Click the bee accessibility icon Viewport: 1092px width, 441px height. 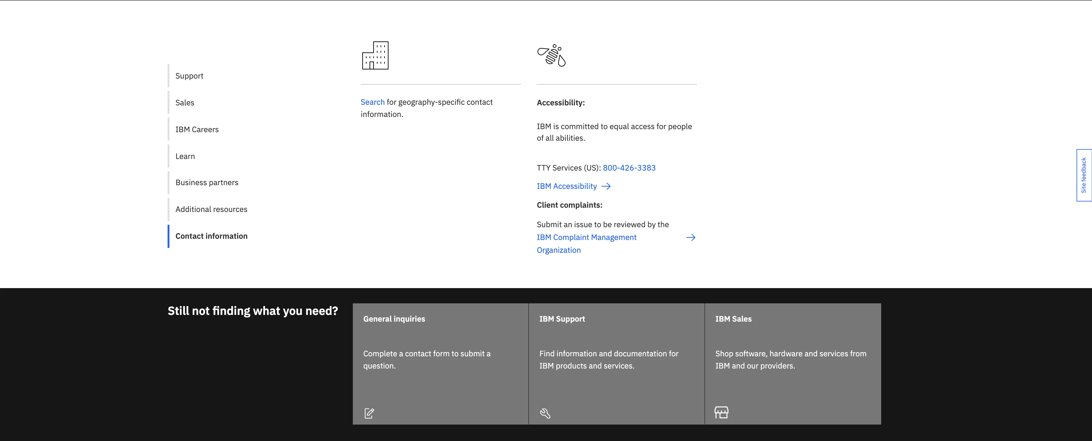(551, 55)
